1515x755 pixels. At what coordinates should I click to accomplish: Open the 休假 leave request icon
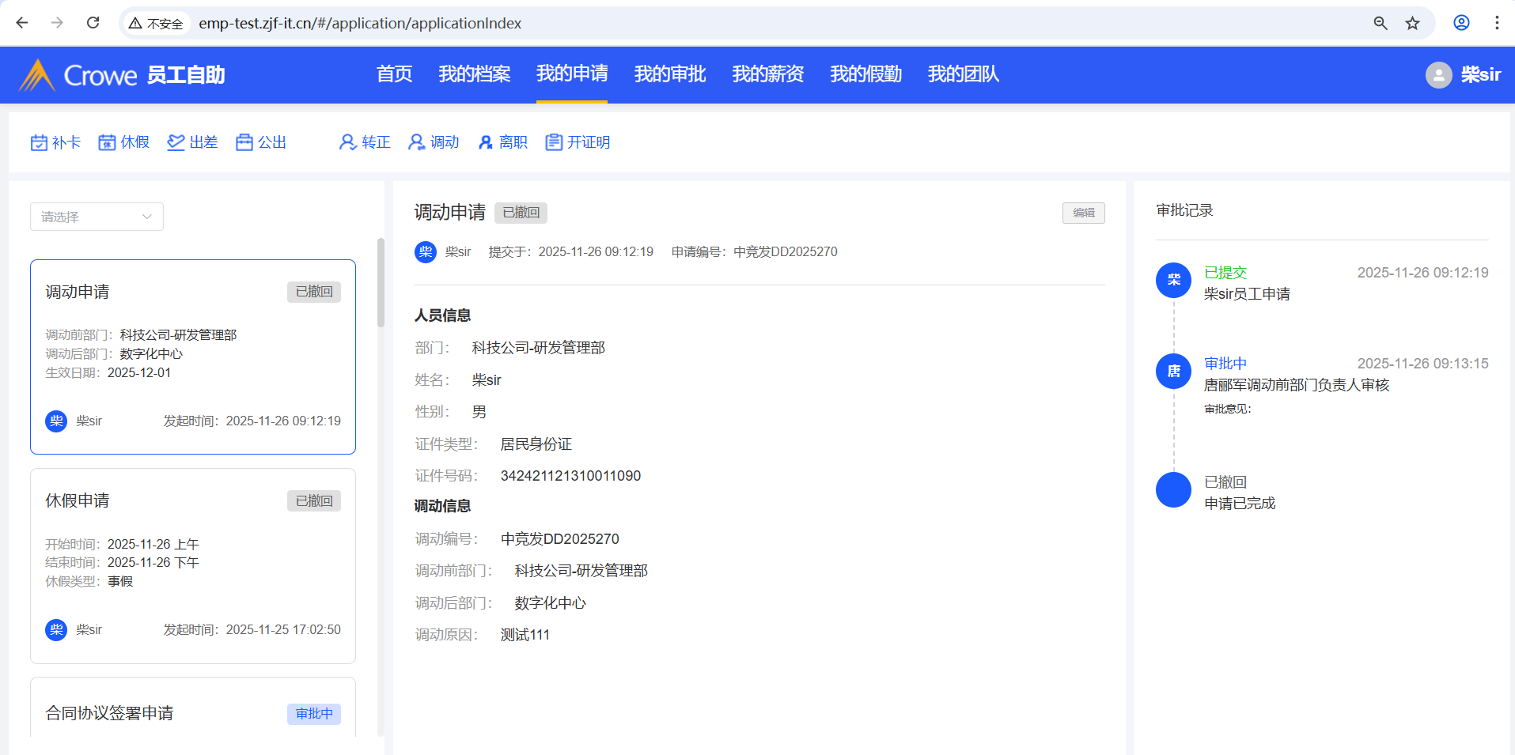[x=107, y=142]
